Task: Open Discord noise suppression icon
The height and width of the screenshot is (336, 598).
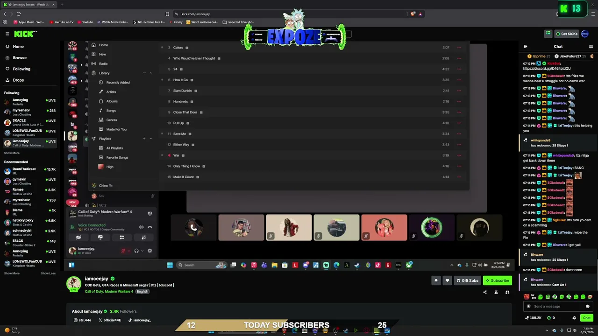Action: click(x=142, y=227)
